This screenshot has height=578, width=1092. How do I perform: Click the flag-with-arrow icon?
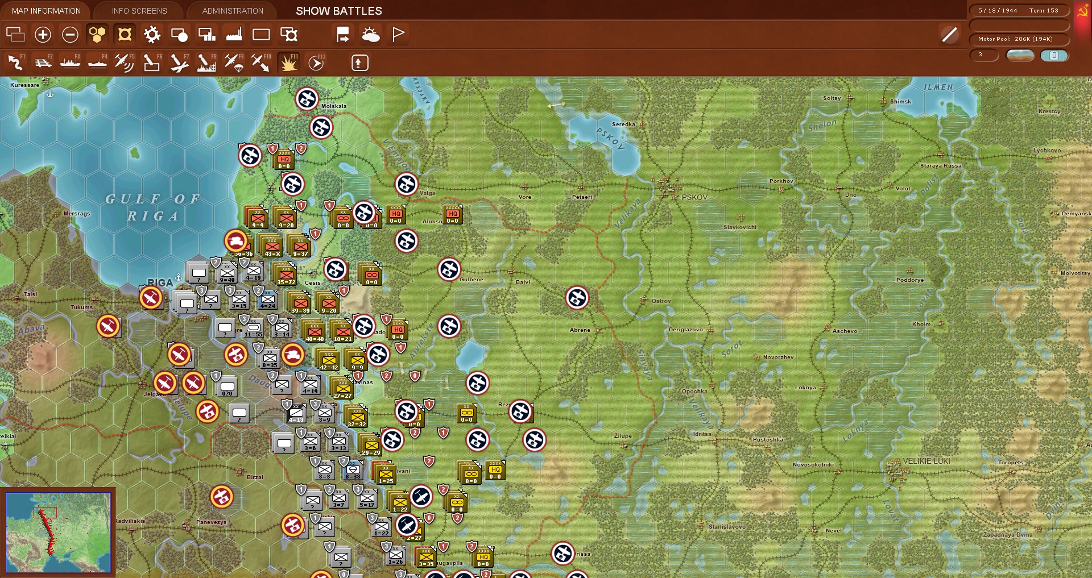343,35
